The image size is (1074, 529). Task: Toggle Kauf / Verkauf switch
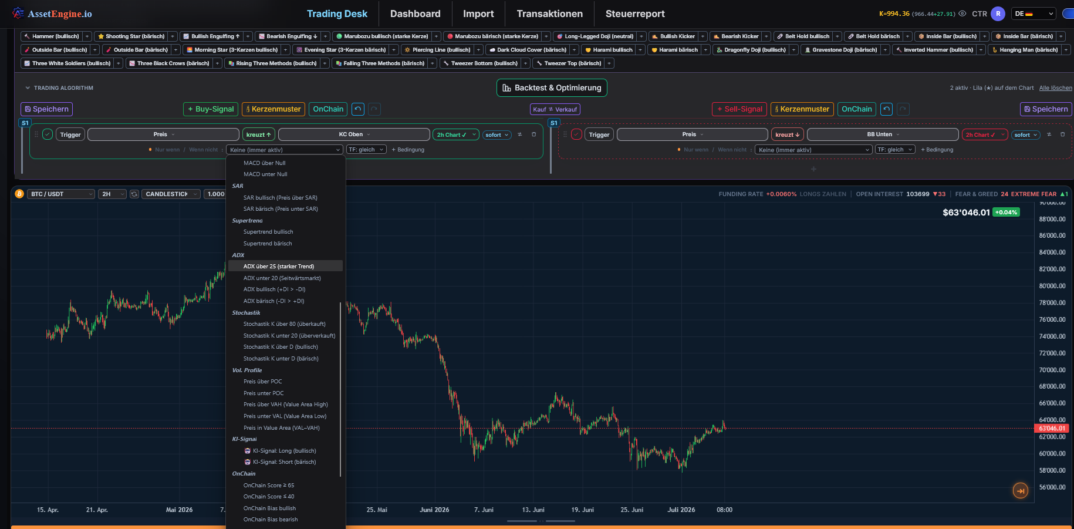pos(555,109)
